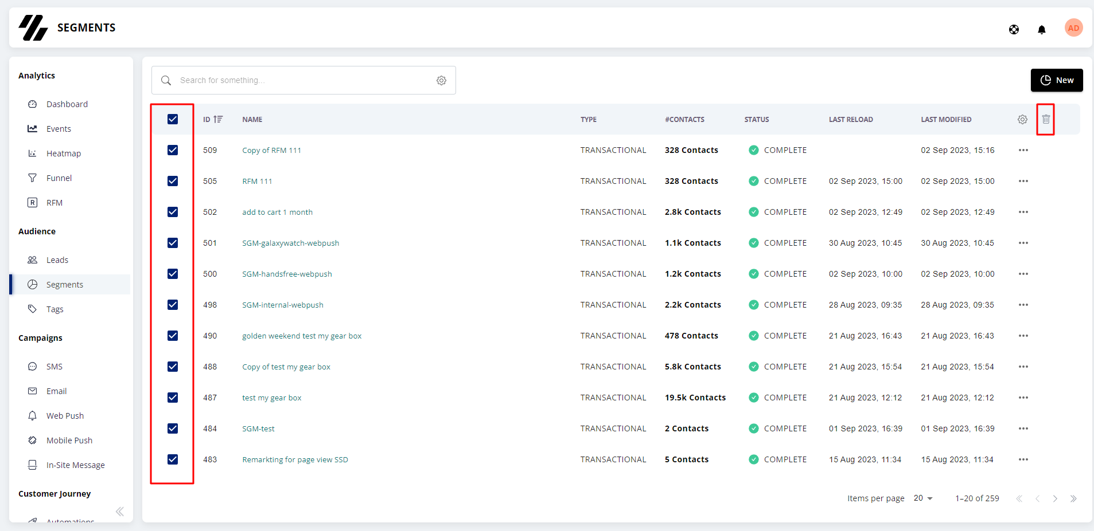Uncheck segment 505 checkbox
Viewport: 1094px width, 531px height.
tap(173, 181)
